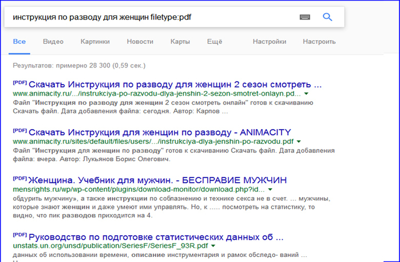The image size is (400, 262).
Task: Switch to the Видео tab
Action: (53, 42)
